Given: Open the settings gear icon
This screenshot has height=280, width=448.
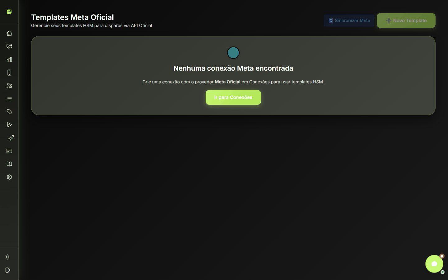Looking at the screenshot, I should click(9, 177).
